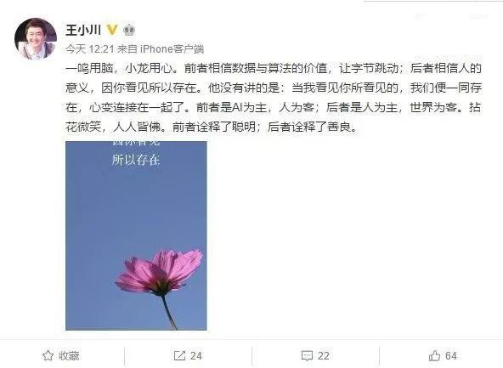
Task: Click the 今天 12:21 timestamp
Action: (x=90, y=49)
